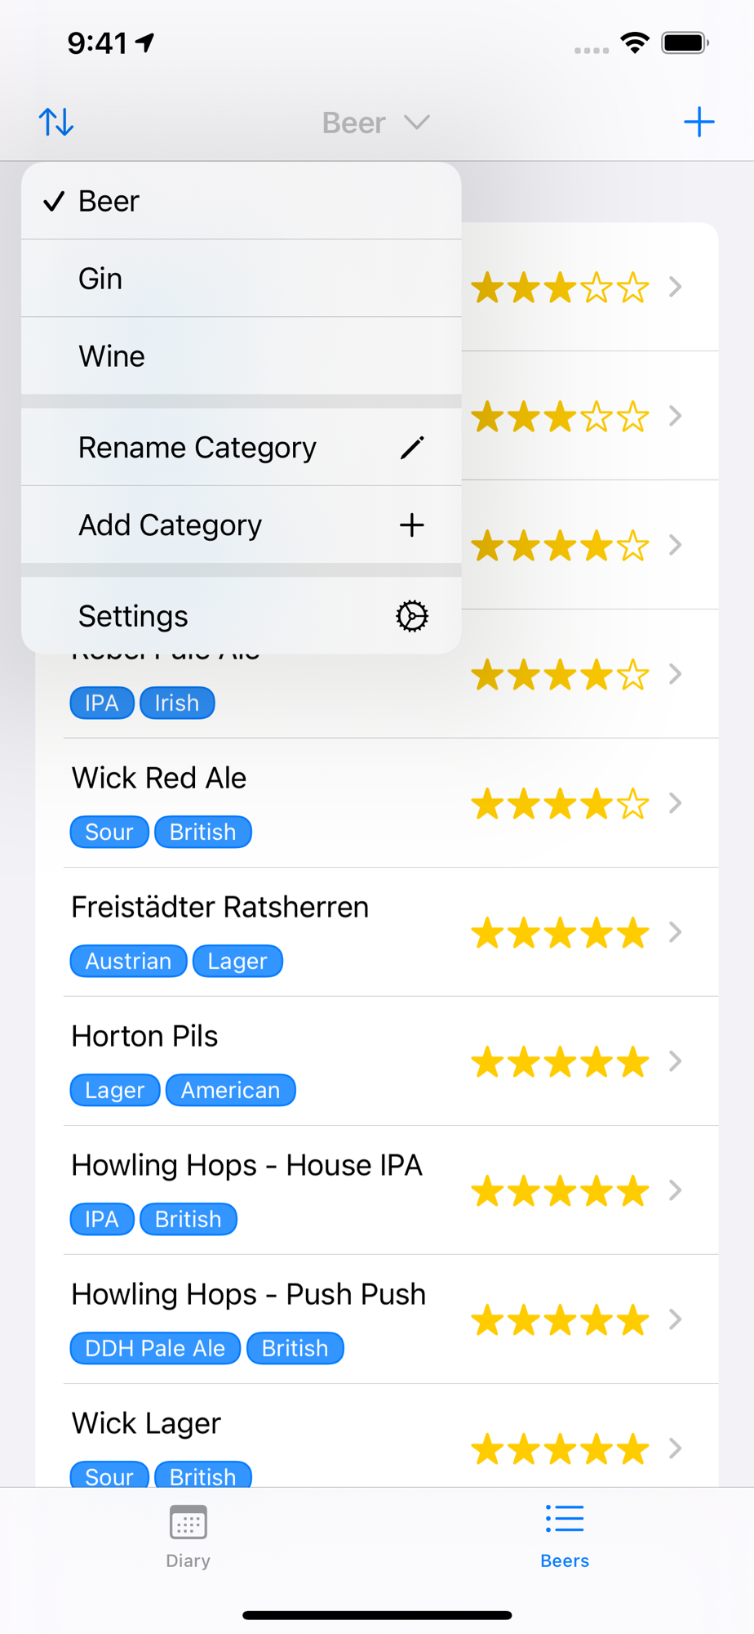Click the American tag on Horton Pils
This screenshot has width=754, height=1634.
[231, 1090]
